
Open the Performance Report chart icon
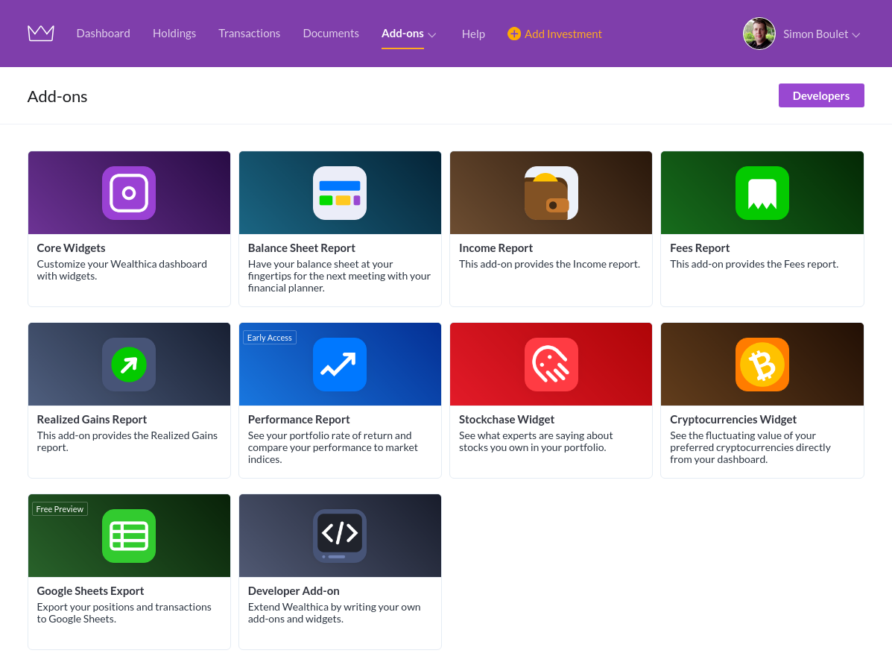(340, 365)
